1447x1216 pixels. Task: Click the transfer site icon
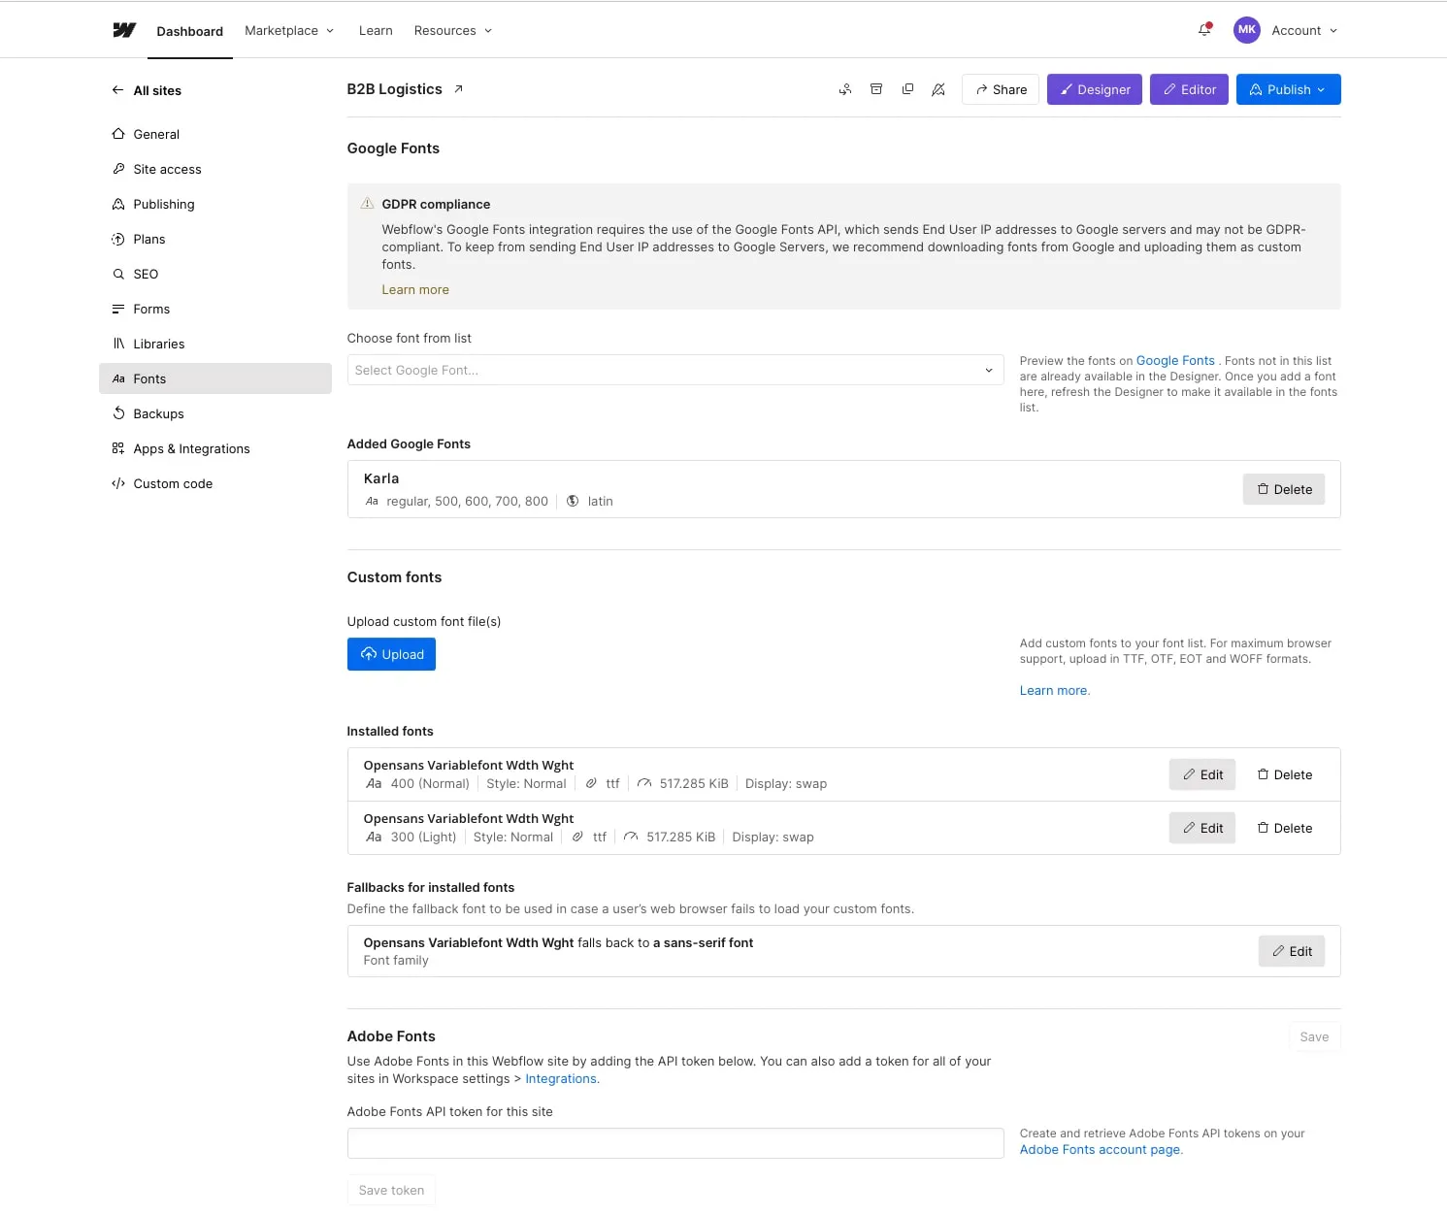pos(845,89)
